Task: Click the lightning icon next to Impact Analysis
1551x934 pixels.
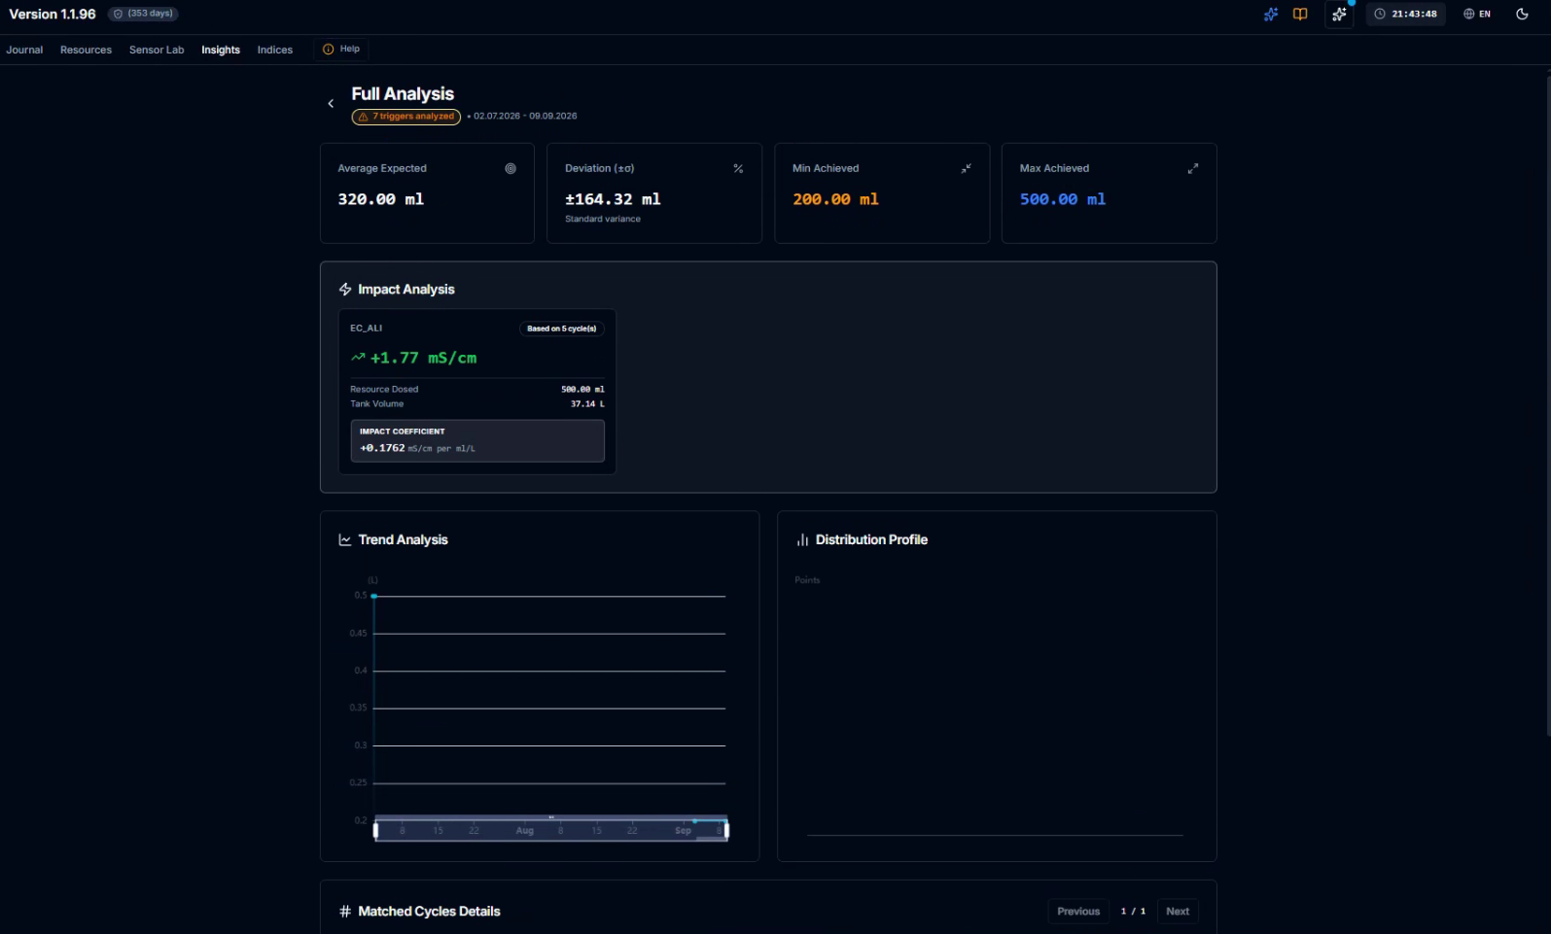Action: (x=345, y=290)
